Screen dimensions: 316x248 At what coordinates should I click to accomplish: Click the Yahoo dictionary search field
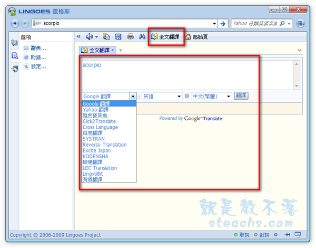[255, 23]
